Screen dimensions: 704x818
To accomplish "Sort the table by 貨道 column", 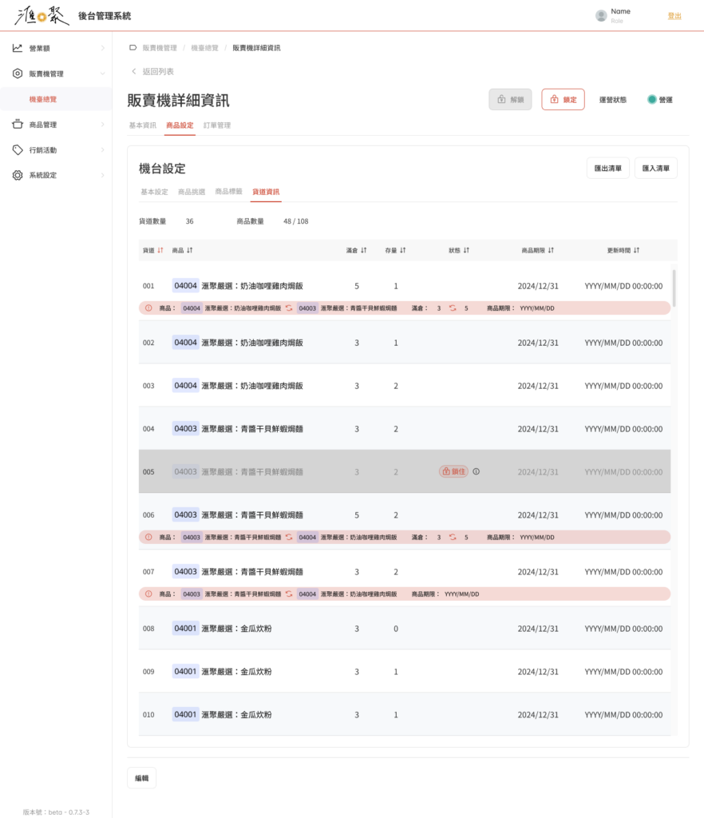I will 160,250.
